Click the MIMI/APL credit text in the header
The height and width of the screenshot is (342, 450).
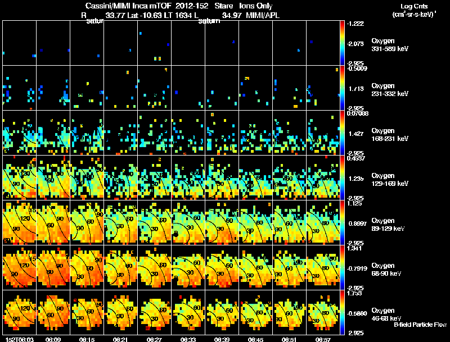263,16
